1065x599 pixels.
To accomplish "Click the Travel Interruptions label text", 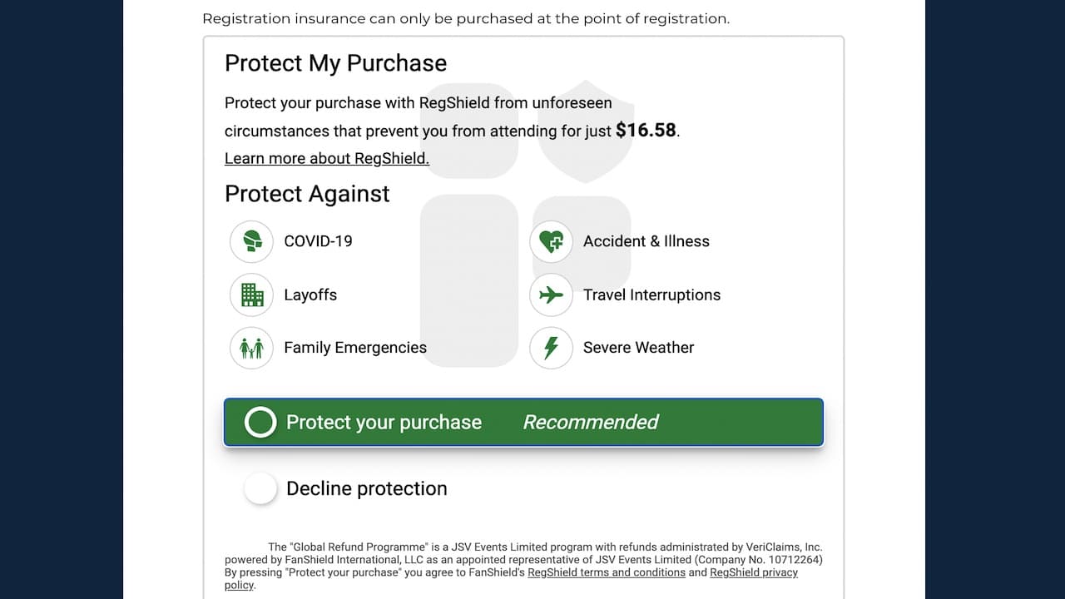I will (x=652, y=295).
